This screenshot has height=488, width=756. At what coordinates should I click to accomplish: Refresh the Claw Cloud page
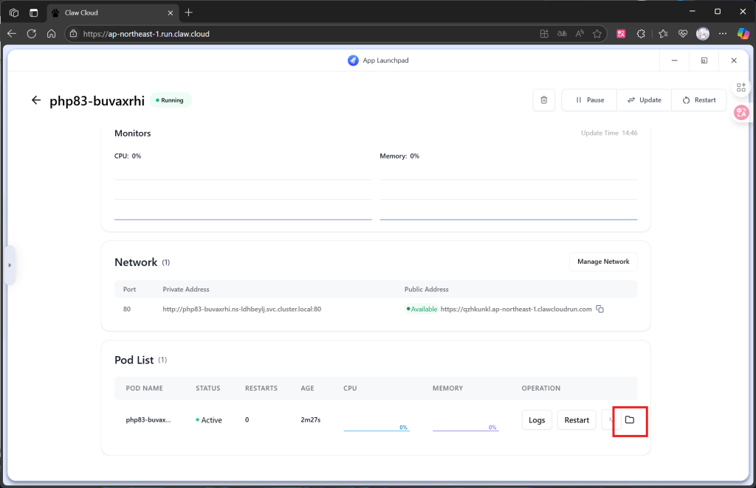click(x=31, y=34)
